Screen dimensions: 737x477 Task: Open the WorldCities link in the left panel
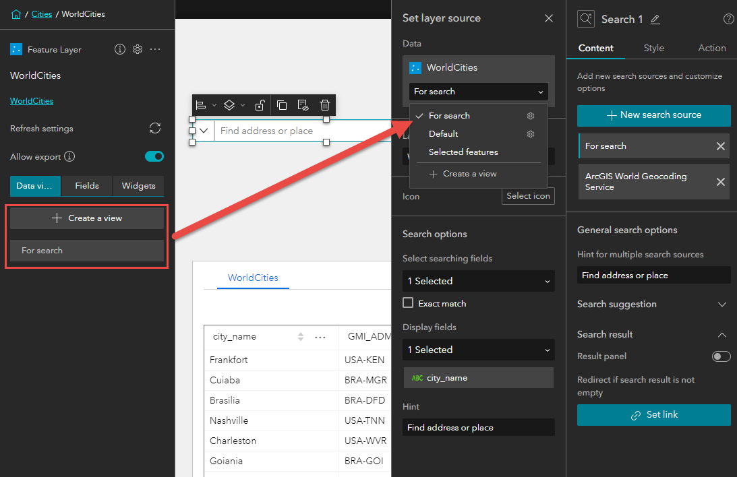tap(32, 101)
